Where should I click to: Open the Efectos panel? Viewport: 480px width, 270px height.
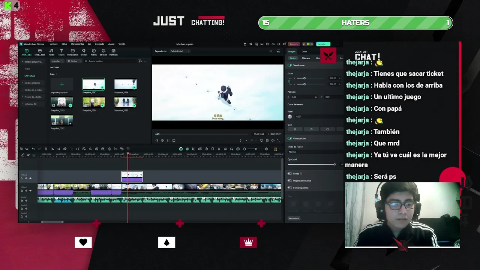click(84, 52)
